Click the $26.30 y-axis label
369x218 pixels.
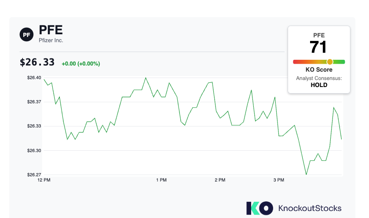34,150
